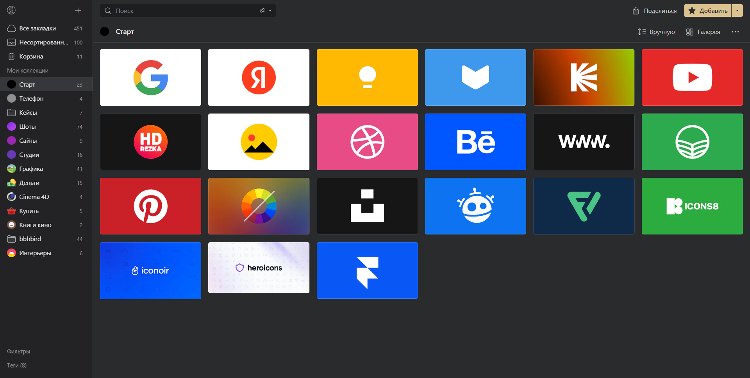Screen dimensions: 750x378
Task: Select the Кейсы collection folder
Action: (46, 112)
